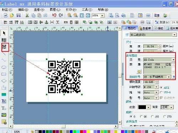Screen dimensions: 178x133
Task: Open print preview from toolbar
Action: [x=117, y=15]
